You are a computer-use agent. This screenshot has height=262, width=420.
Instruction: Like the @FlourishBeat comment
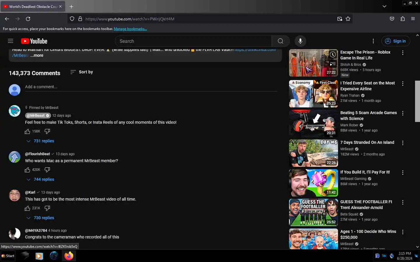coord(27,170)
